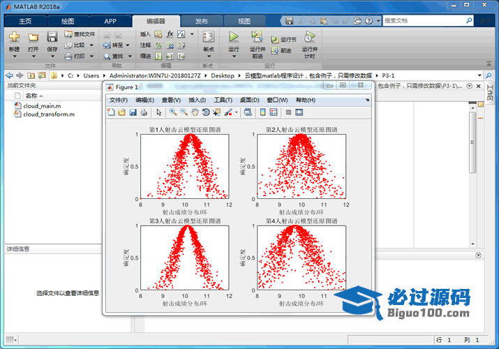Click show plot tools icon in Figure 1
This screenshot has height=349, width=499.
[x=299, y=112]
